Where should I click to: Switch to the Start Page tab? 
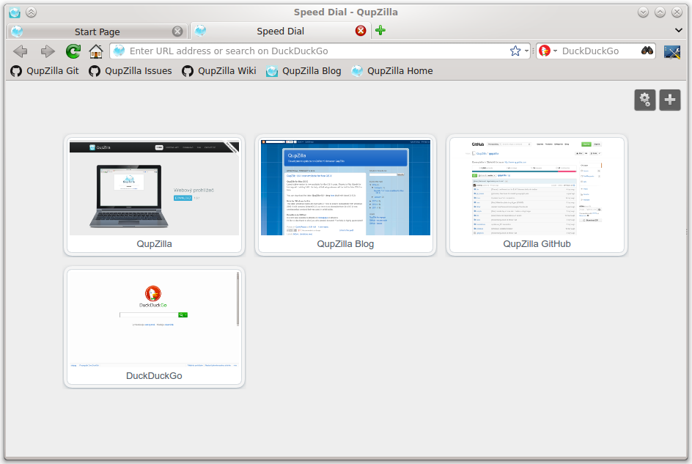coord(97,32)
